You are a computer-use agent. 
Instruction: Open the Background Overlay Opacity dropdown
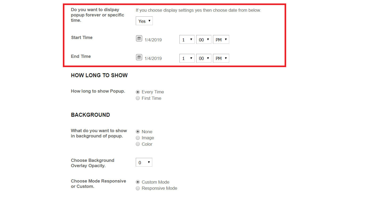point(144,162)
